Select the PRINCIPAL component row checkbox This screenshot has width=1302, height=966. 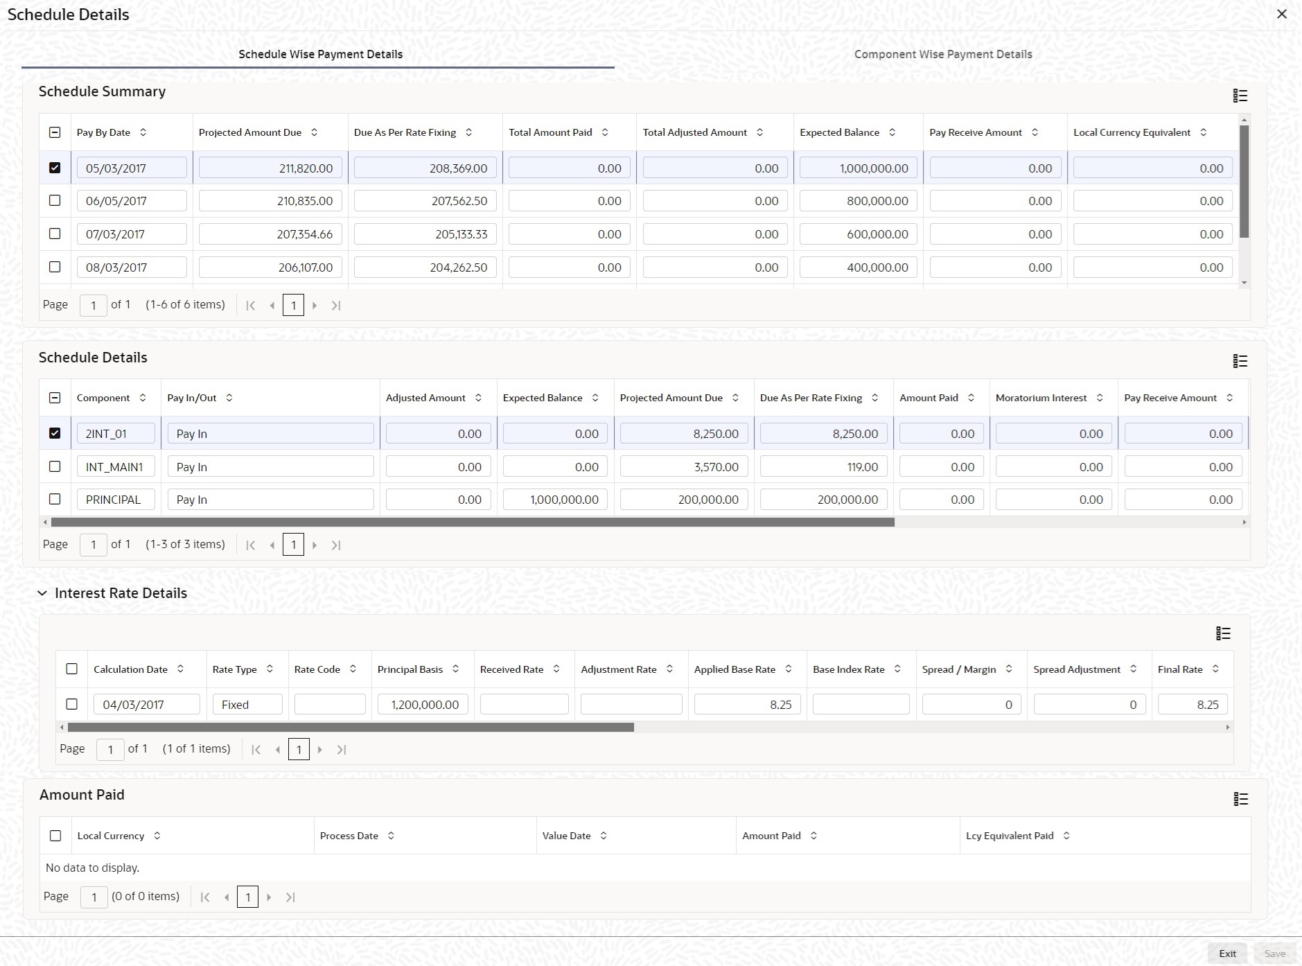coord(55,499)
